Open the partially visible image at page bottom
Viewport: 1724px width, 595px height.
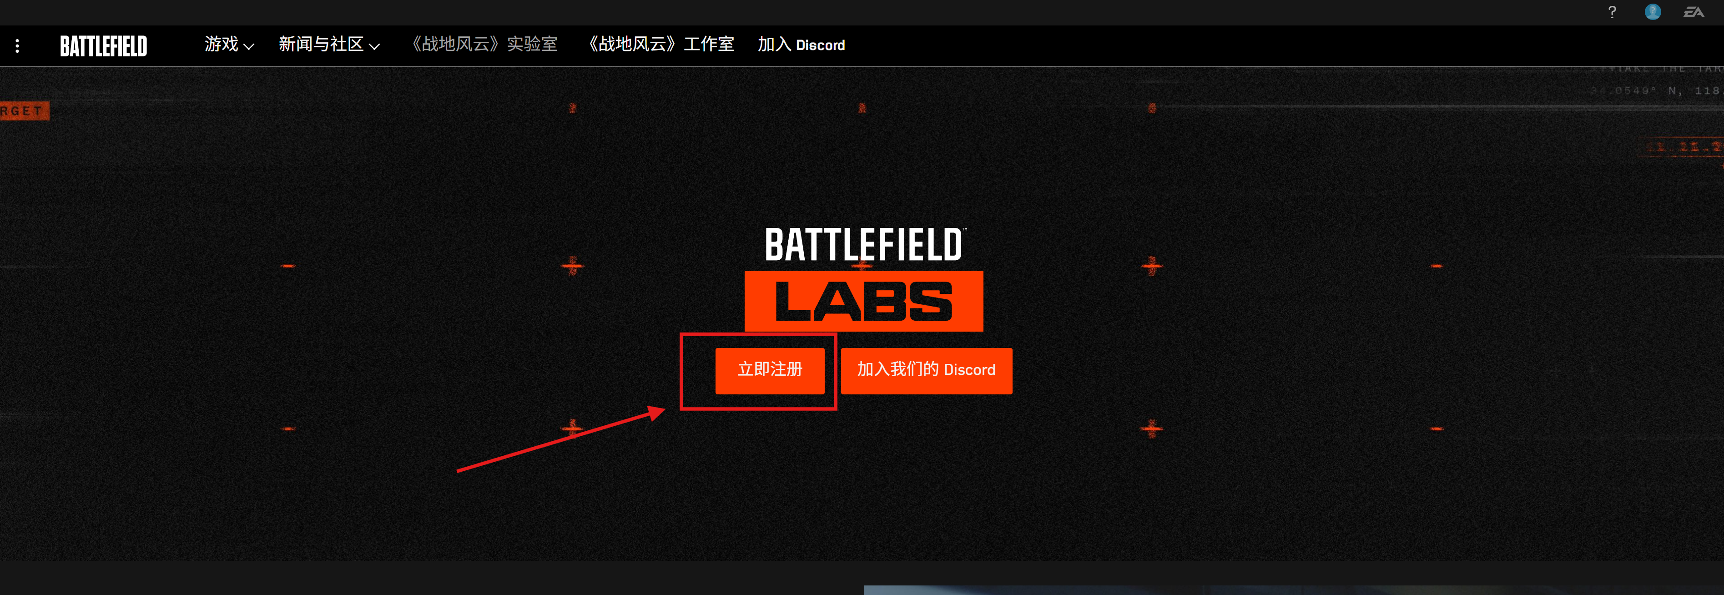[1293, 590]
